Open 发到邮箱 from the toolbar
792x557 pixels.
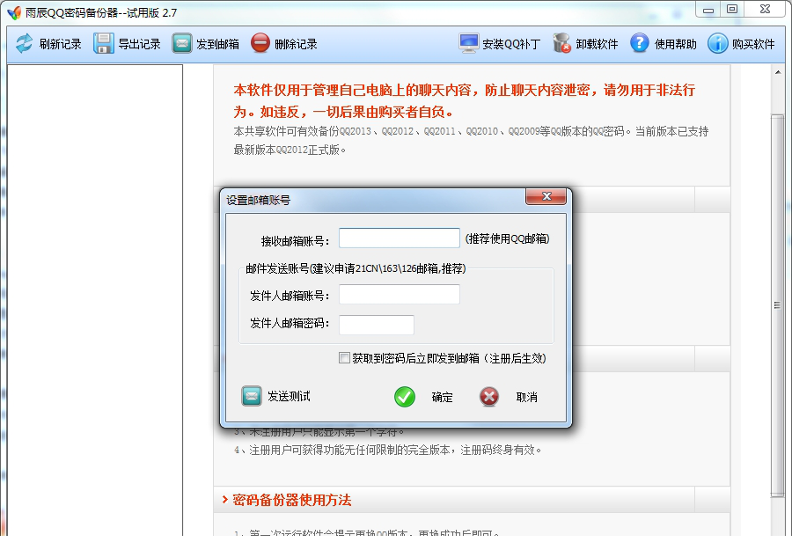217,45
